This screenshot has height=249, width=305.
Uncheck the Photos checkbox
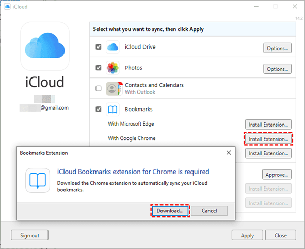pos(99,68)
